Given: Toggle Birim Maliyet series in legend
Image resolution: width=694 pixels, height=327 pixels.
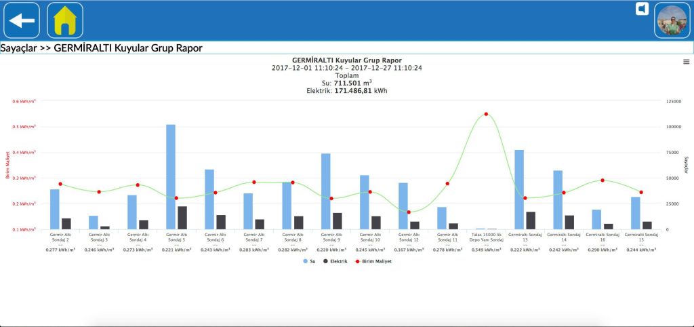Looking at the screenshot, I should (373, 261).
